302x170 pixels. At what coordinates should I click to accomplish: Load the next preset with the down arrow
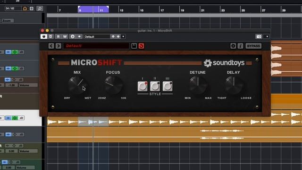tap(118, 37)
